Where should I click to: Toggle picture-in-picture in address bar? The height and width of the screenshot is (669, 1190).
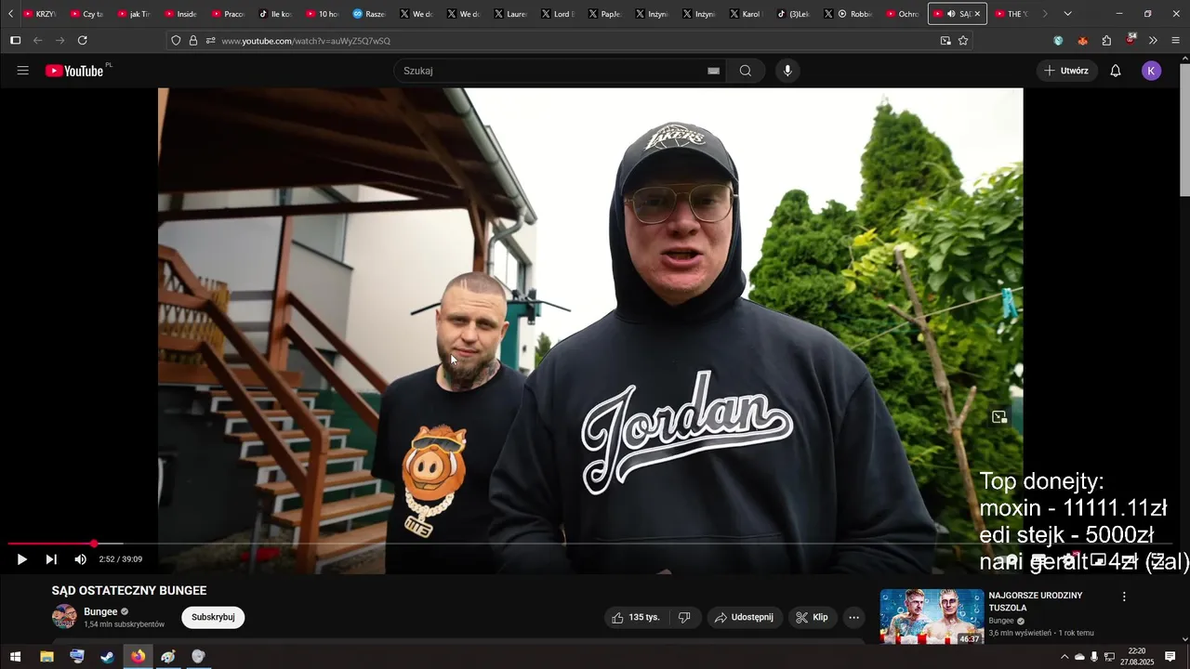[945, 41]
